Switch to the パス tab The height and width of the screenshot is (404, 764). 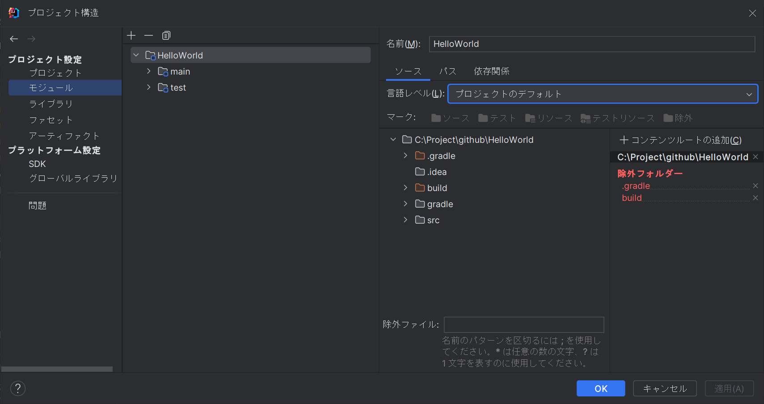click(x=448, y=71)
